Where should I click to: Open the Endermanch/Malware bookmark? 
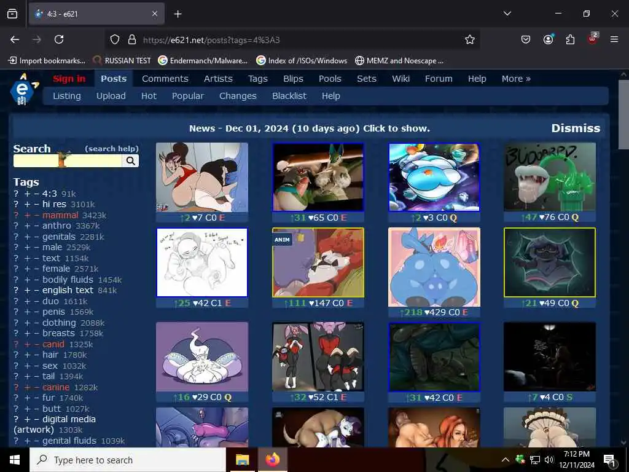coord(203,61)
